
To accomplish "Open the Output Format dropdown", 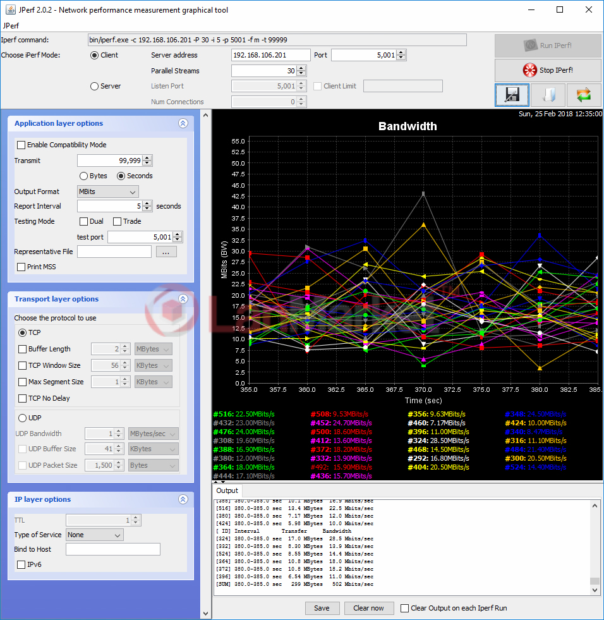I will [x=107, y=191].
